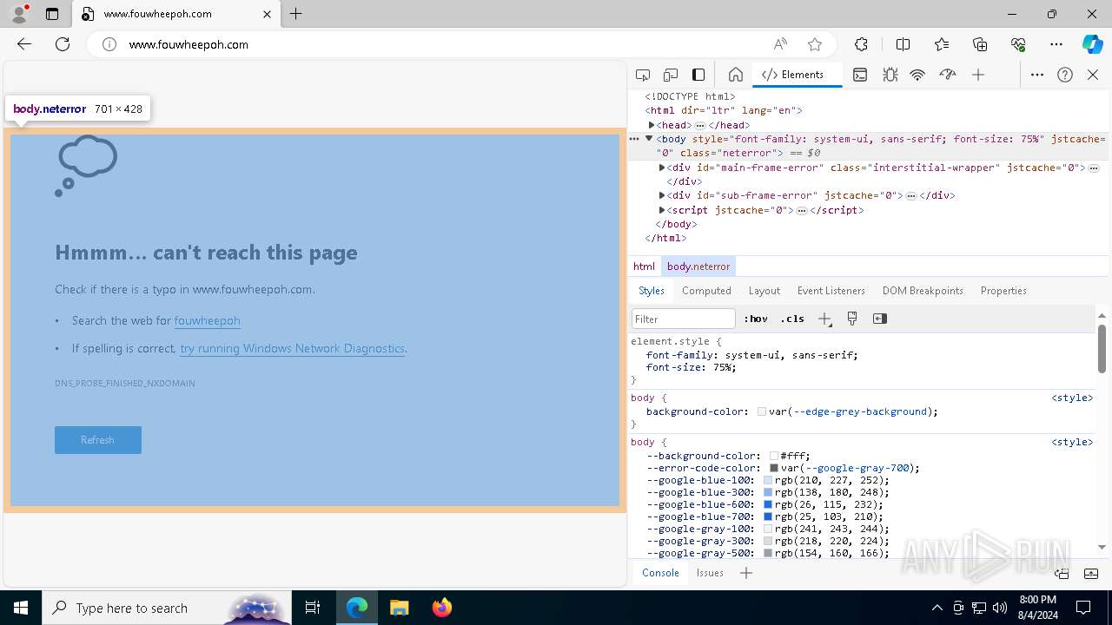The width and height of the screenshot is (1112, 625).
Task: Open Copilot sidebar icon
Action: (x=1092, y=44)
